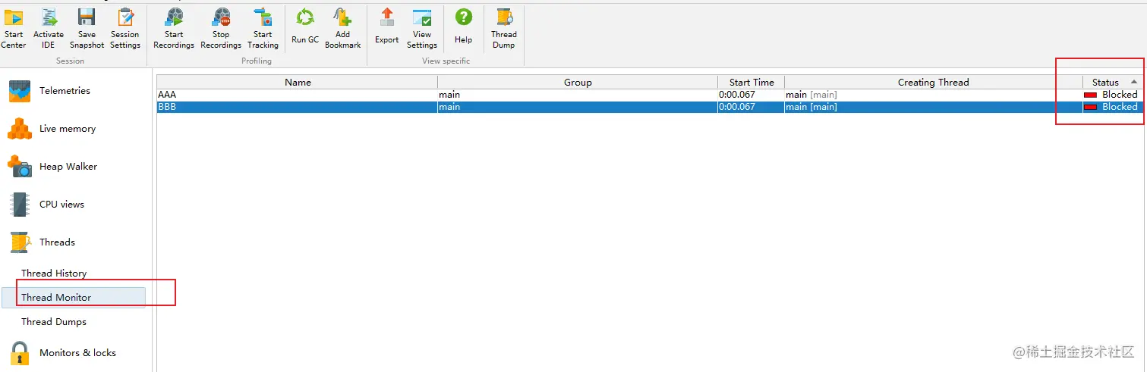
Task: Select thread row AAA
Action: [649, 95]
